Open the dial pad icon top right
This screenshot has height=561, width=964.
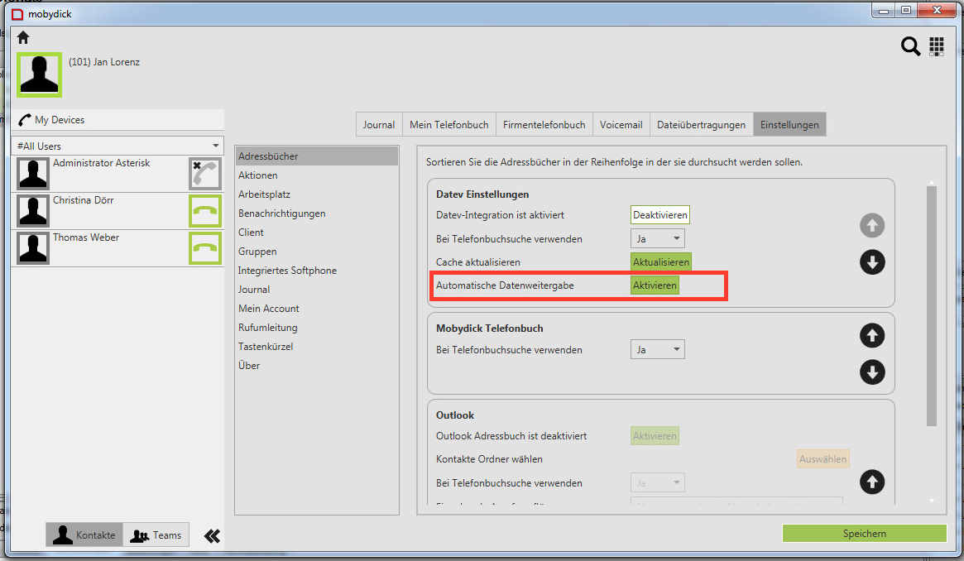point(937,46)
